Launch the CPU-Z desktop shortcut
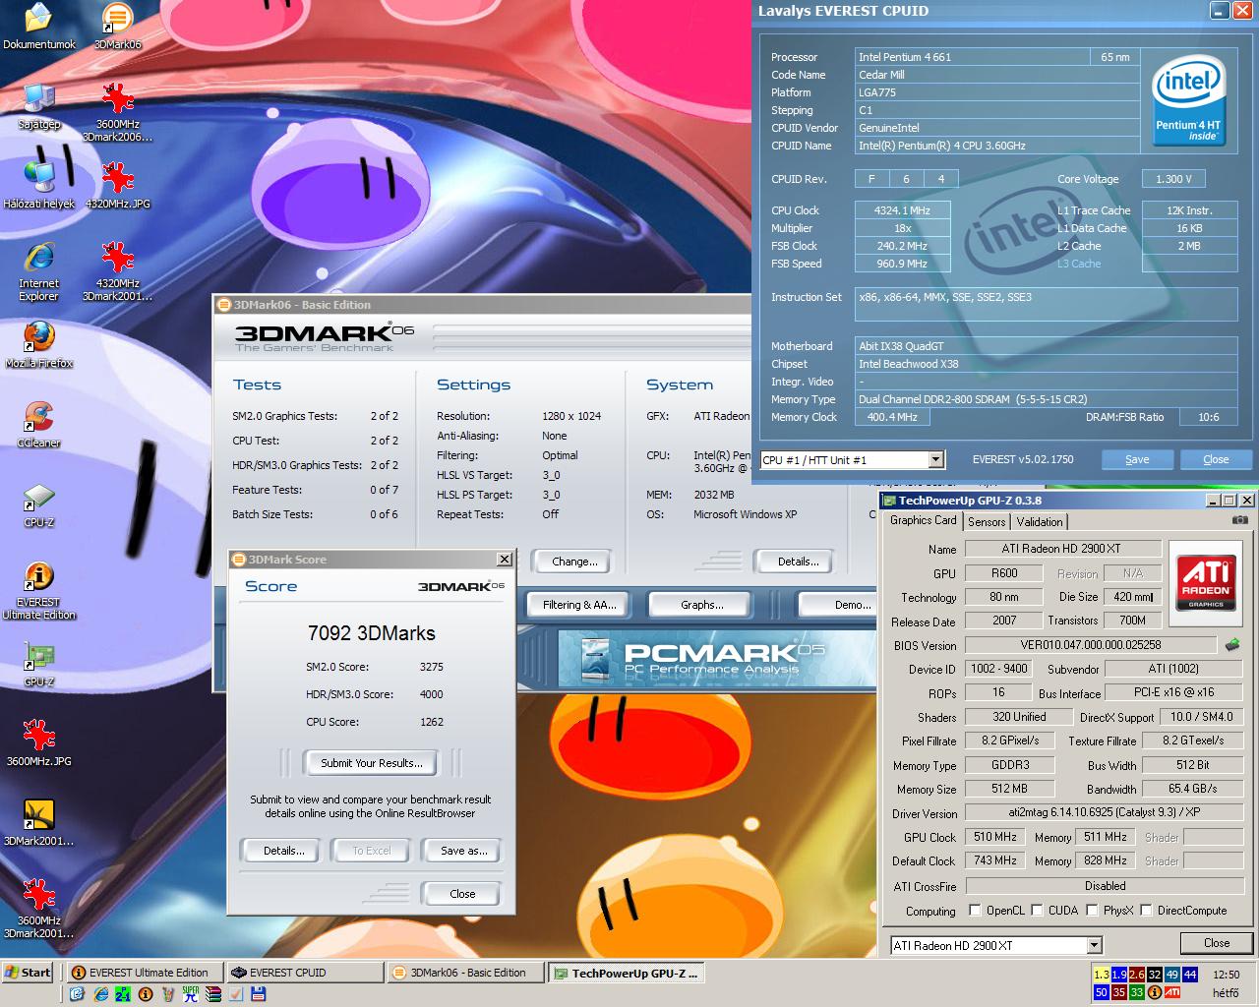 [x=38, y=504]
